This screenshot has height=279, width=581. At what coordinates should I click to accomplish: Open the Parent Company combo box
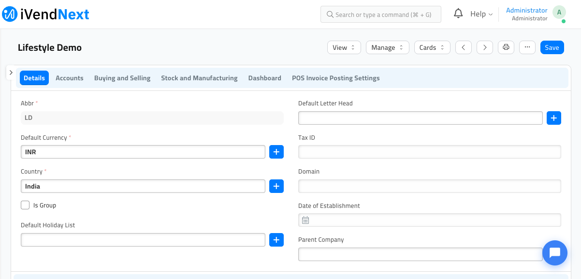[x=421, y=254]
